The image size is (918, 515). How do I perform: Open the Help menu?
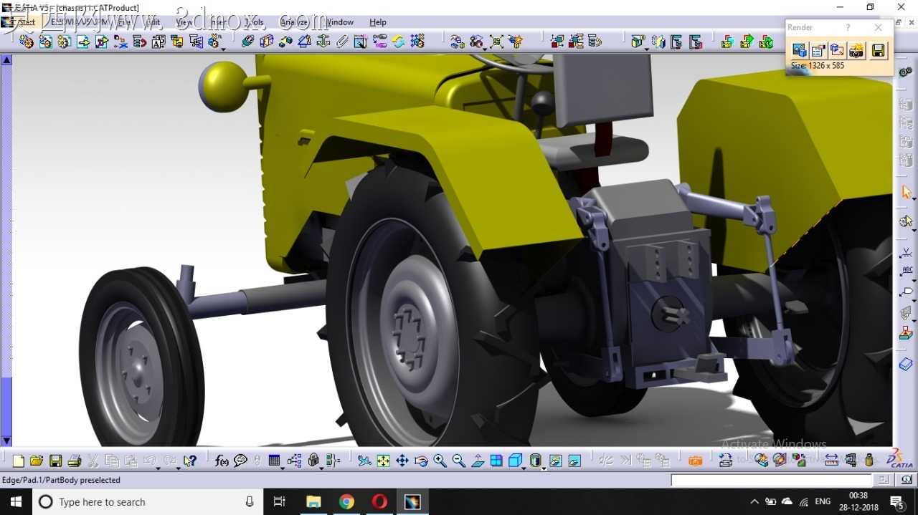point(378,22)
